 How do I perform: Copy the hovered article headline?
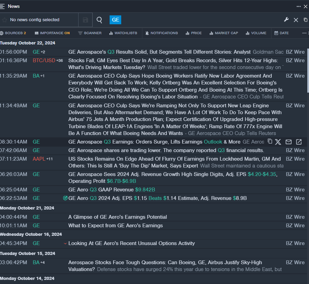point(270,141)
